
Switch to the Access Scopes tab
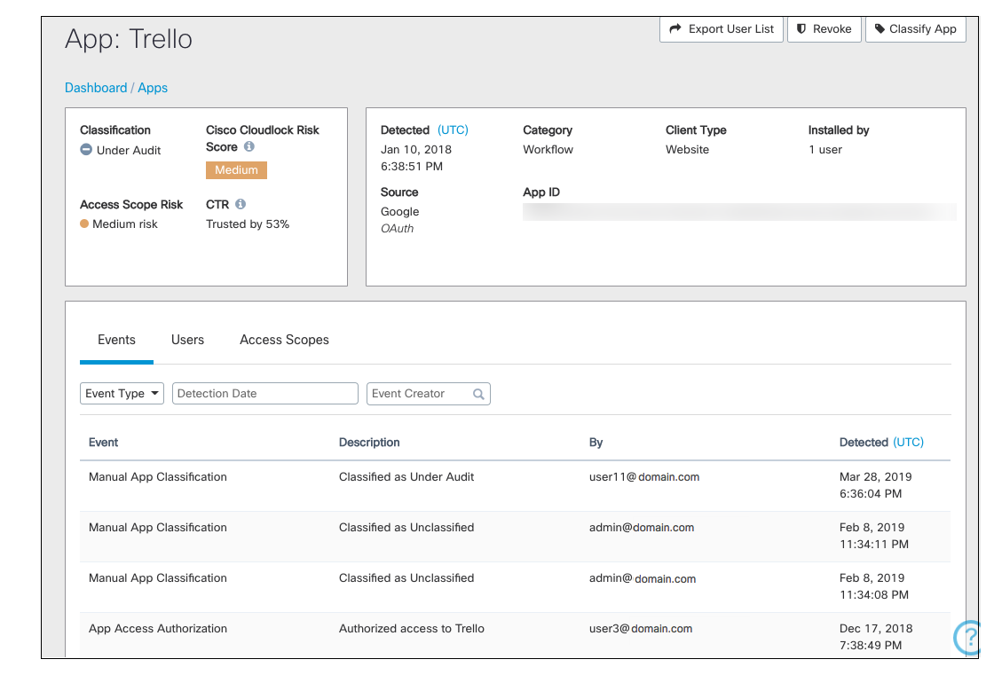click(x=284, y=340)
